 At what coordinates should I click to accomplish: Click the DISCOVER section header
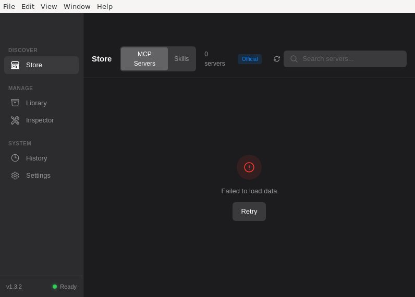click(x=23, y=50)
